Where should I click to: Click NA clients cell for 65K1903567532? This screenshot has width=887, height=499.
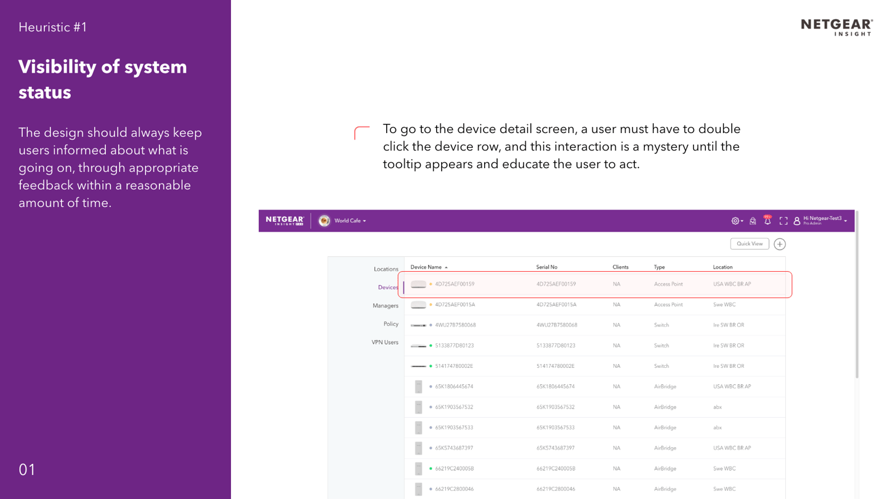(x=617, y=407)
